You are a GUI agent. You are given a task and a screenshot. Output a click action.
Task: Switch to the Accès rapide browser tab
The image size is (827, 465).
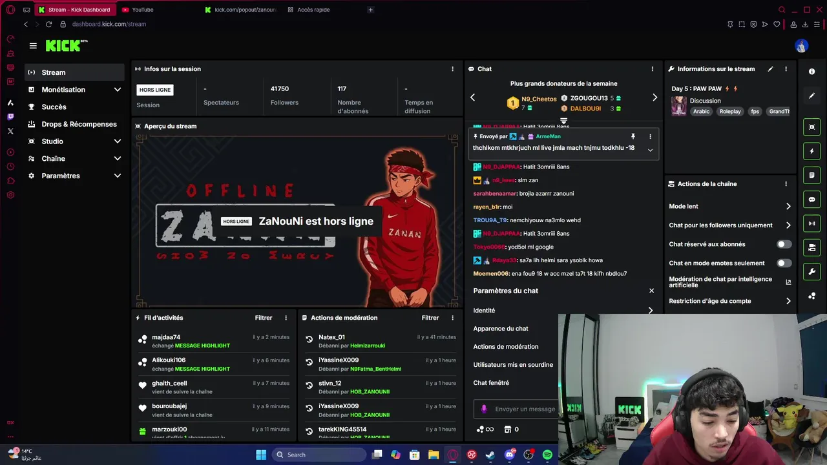click(323, 10)
